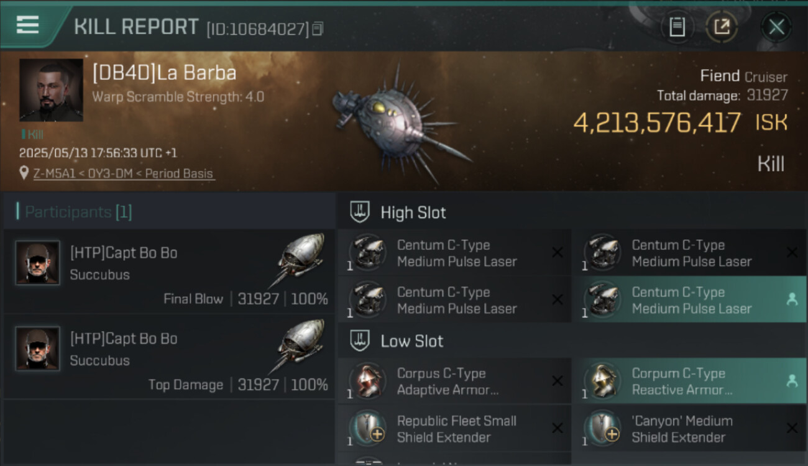Image resolution: width=808 pixels, height=466 pixels.
Task: Click the Low Slot section icon
Action: click(360, 341)
